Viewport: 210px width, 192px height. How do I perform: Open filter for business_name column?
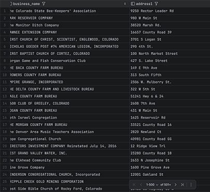(44, 4)
